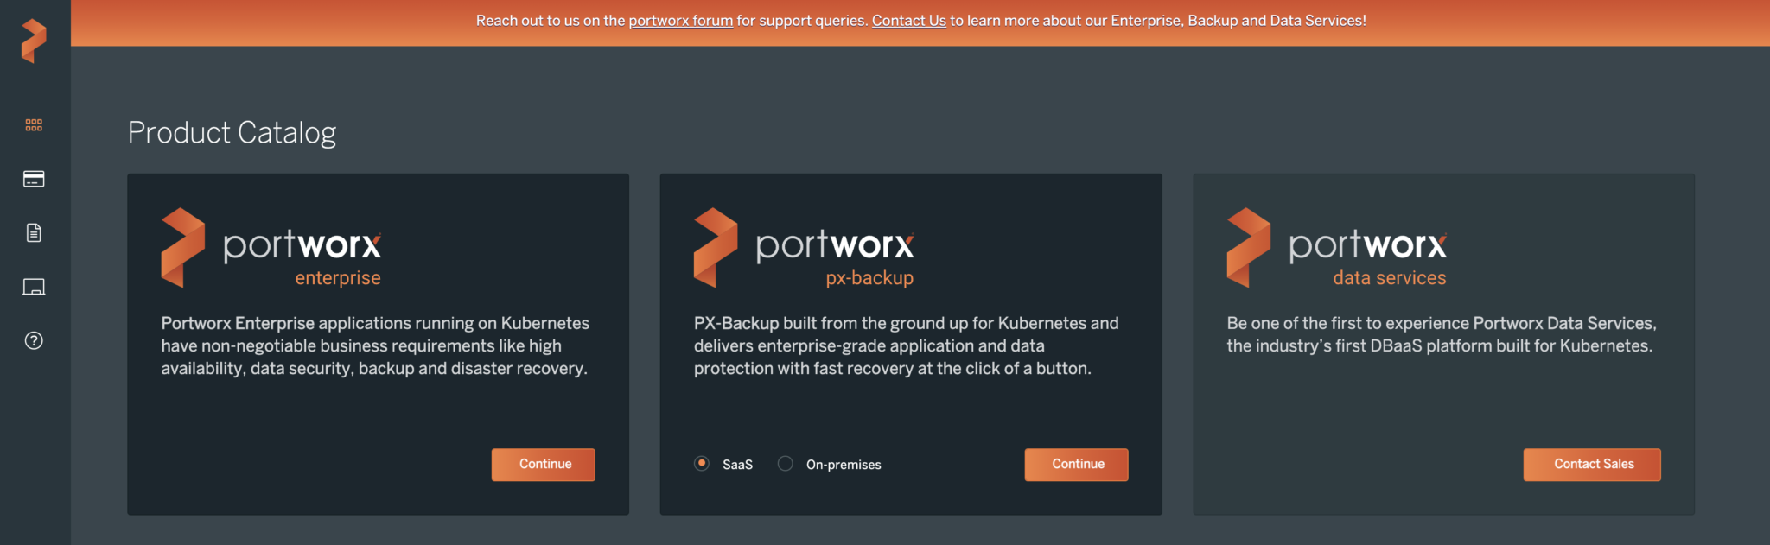Click the Portworx logo in the sidebar
The height and width of the screenshot is (545, 1770).
pyautogui.click(x=34, y=41)
